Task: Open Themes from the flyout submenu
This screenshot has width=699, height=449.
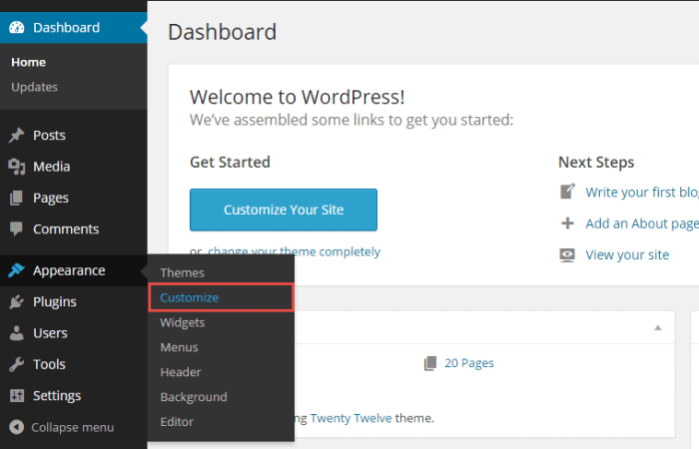Action: 182,272
